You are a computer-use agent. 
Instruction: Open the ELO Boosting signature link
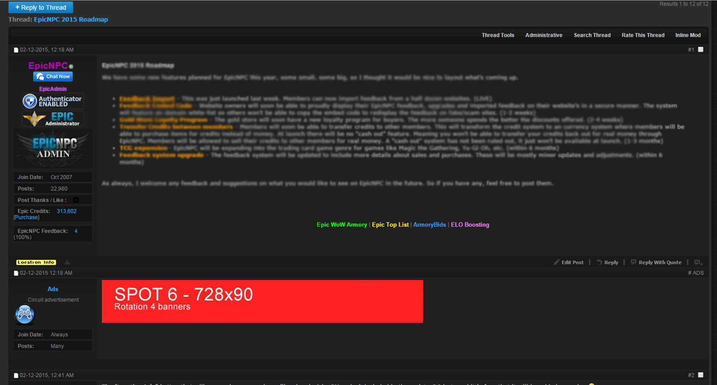pyautogui.click(x=470, y=225)
